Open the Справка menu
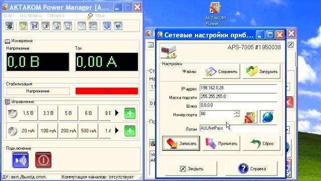Viewport: 321px width, 181px height. [56, 16]
